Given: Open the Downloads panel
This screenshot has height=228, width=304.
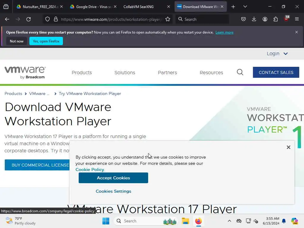Looking at the screenshot, I should (x=254, y=19).
